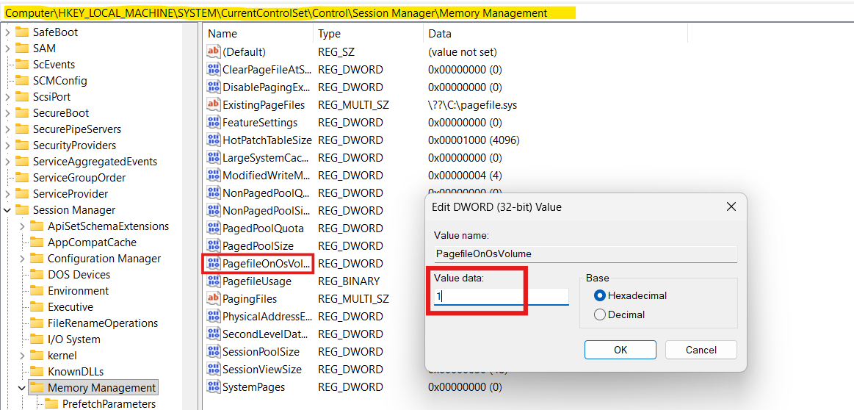The width and height of the screenshot is (854, 410).
Task: Select the SCMConfig key
Action: pos(60,81)
